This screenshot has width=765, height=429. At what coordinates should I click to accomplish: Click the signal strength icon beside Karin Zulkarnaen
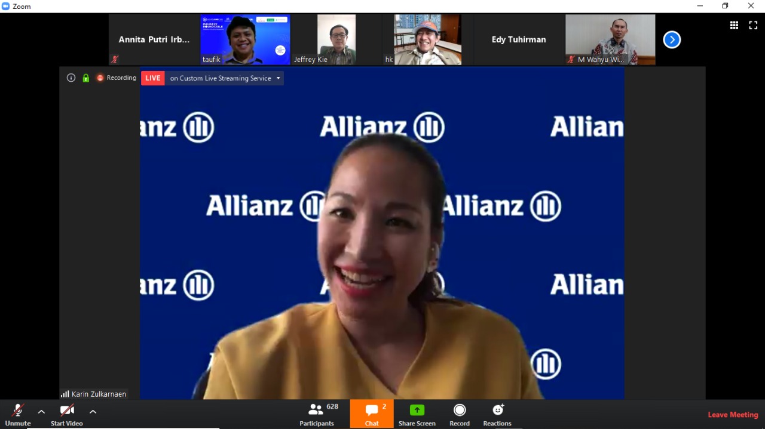[x=65, y=394]
